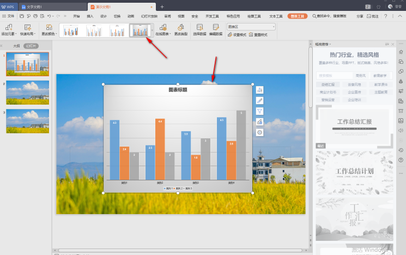406x255 pixels.
Task: Select the second slide thumbnail
Action: [x=27, y=93]
